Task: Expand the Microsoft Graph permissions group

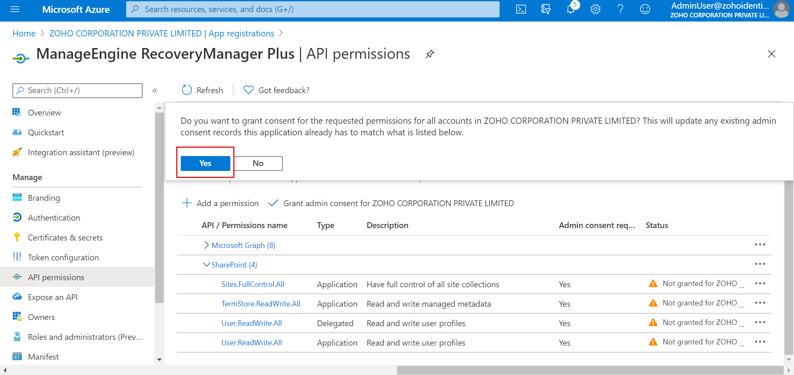Action: tap(206, 245)
